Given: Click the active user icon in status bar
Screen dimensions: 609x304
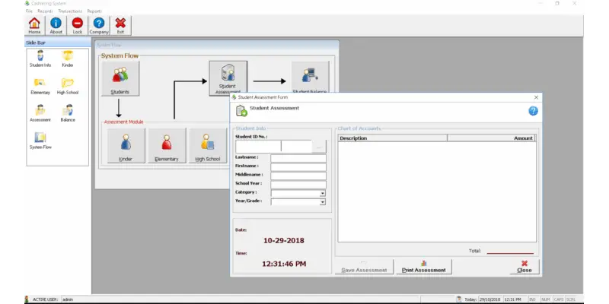Looking at the screenshot, I should tap(27, 299).
